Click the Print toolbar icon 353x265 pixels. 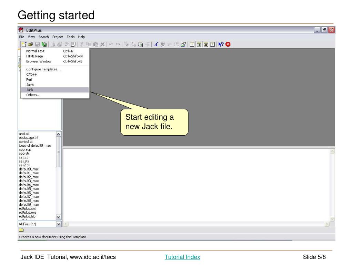(60, 45)
